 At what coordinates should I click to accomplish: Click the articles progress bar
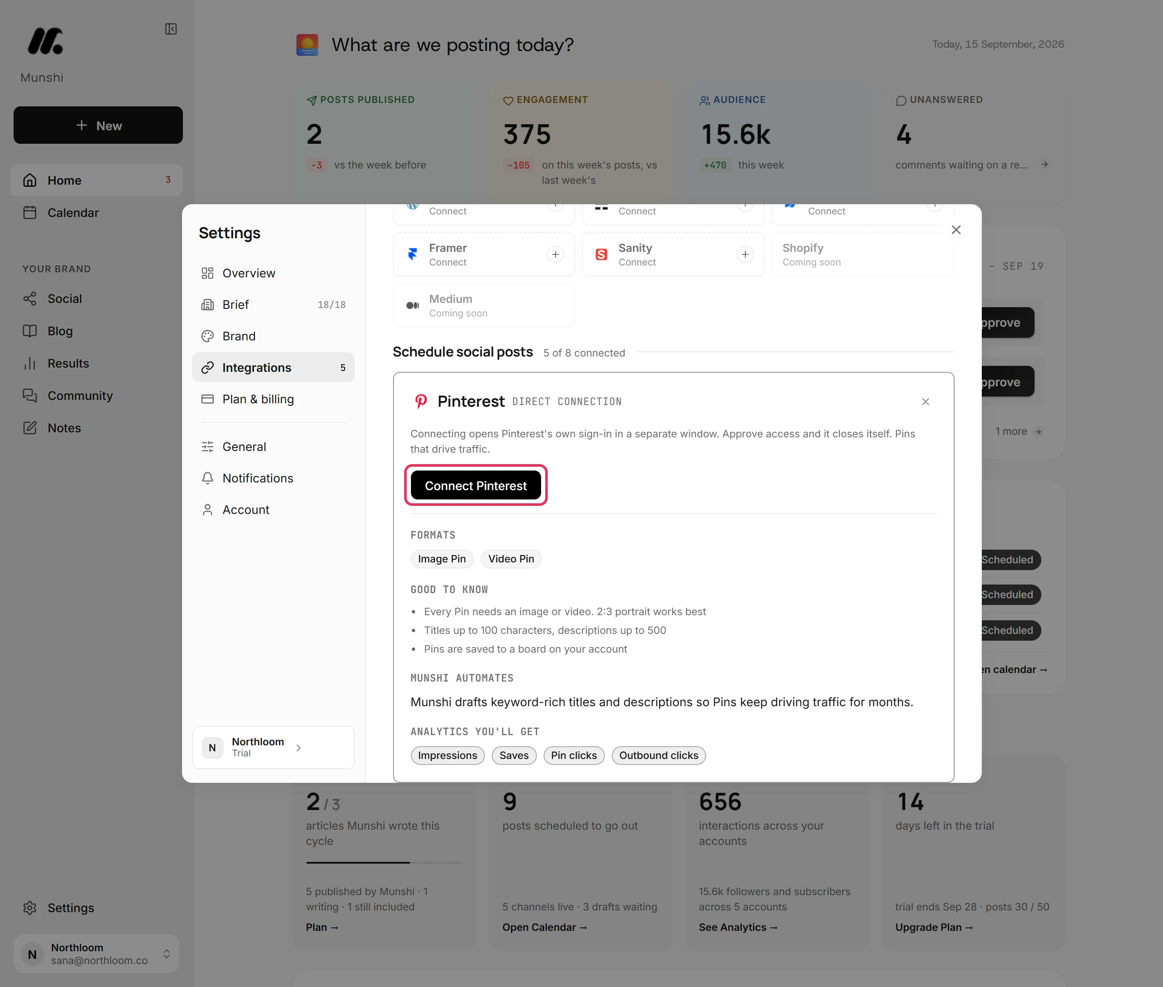point(384,863)
